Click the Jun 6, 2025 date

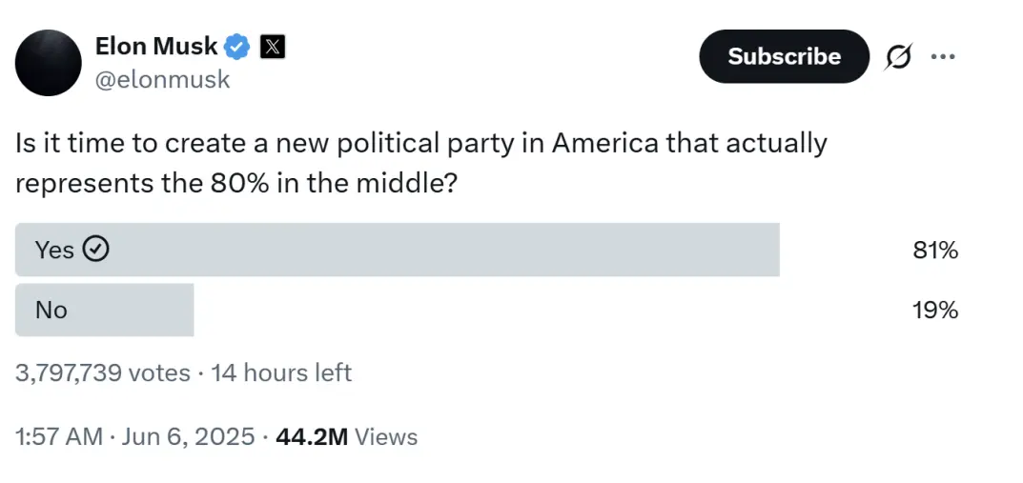click(x=189, y=437)
